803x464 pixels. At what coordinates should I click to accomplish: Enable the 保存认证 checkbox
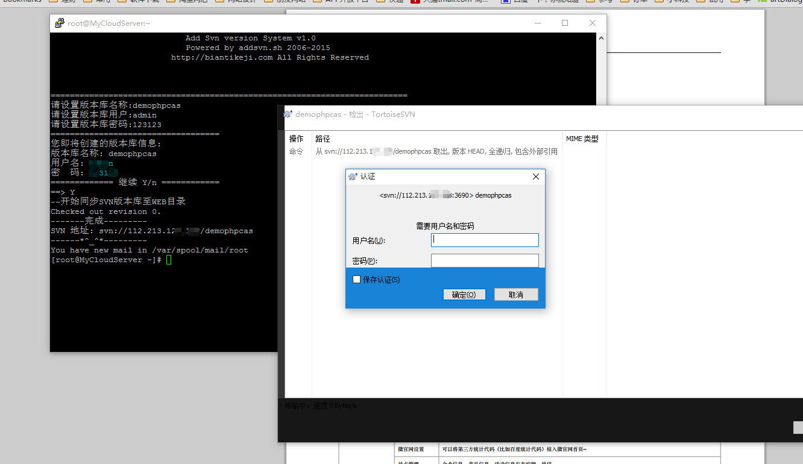(x=357, y=280)
